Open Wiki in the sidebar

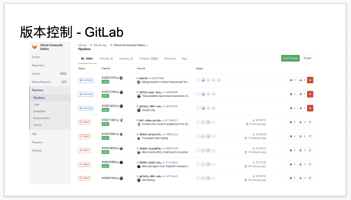pos(34,134)
